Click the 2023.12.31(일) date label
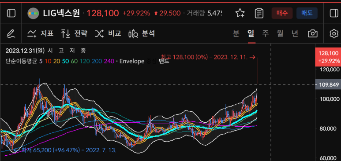This screenshot has height=161, width=341. [x=25, y=51]
